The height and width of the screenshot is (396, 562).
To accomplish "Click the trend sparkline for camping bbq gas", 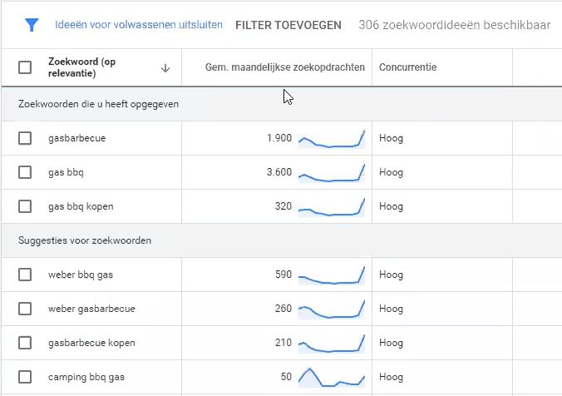I will point(332,377).
